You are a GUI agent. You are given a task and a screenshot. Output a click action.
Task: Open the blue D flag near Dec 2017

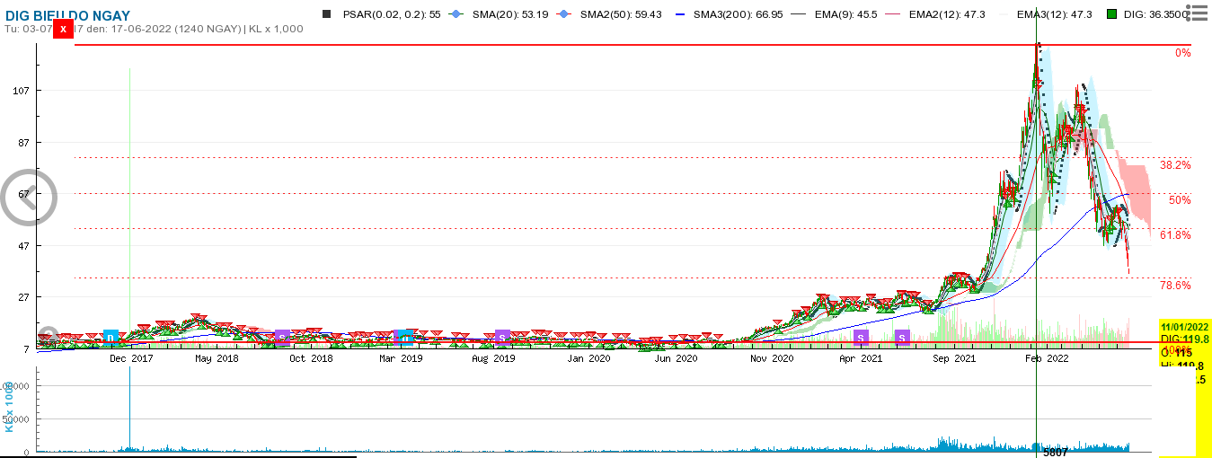tap(111, 338)
